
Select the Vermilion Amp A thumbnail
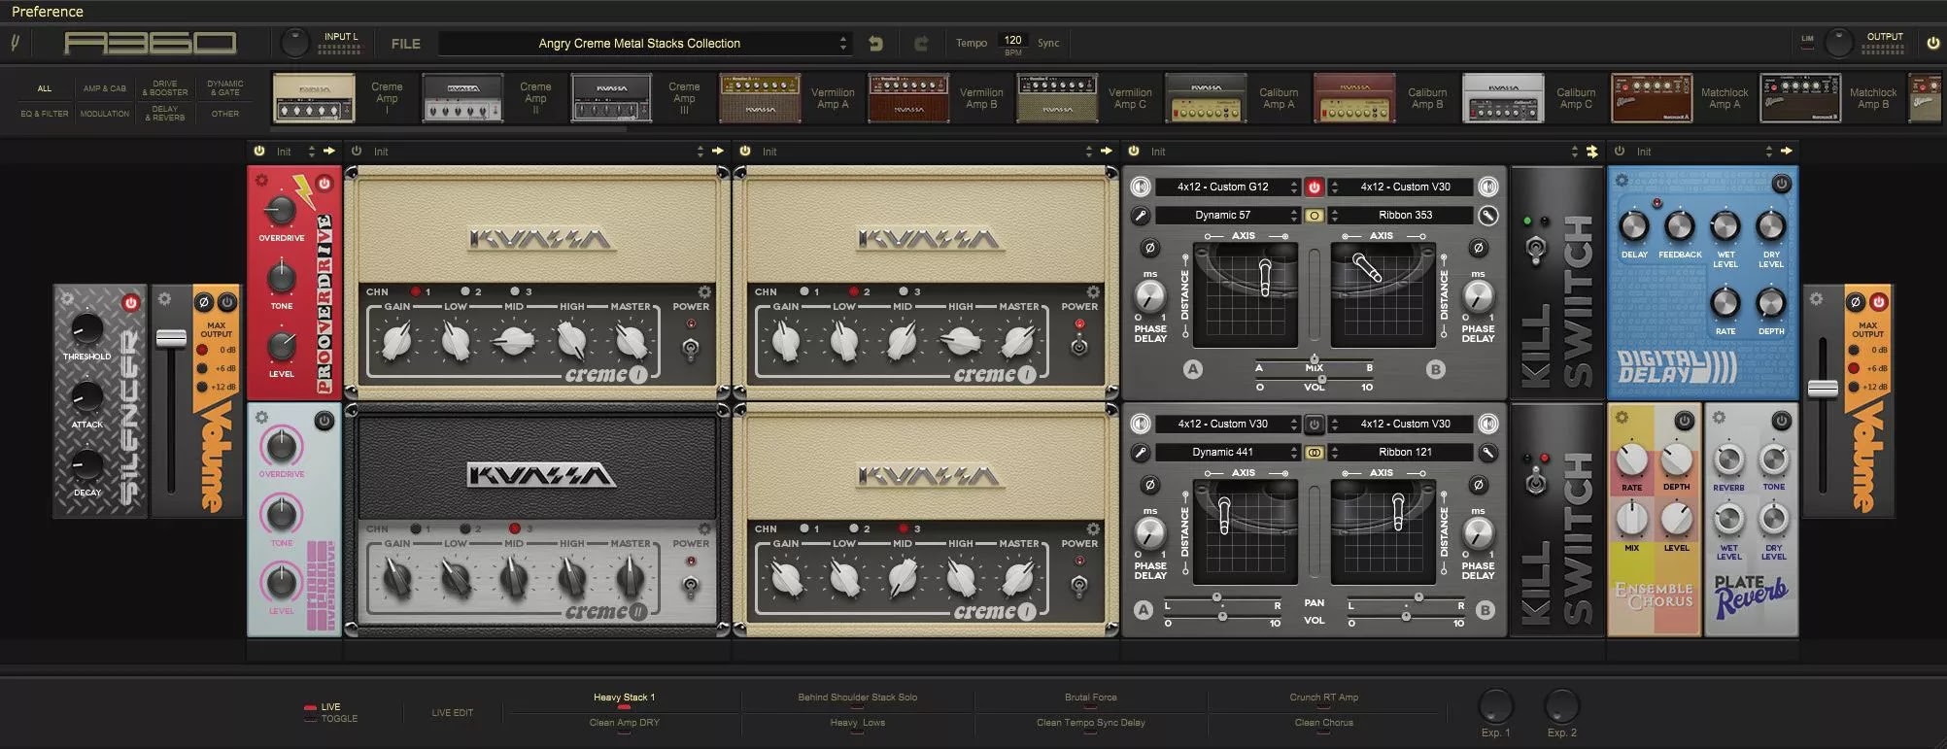click(760, 98)
